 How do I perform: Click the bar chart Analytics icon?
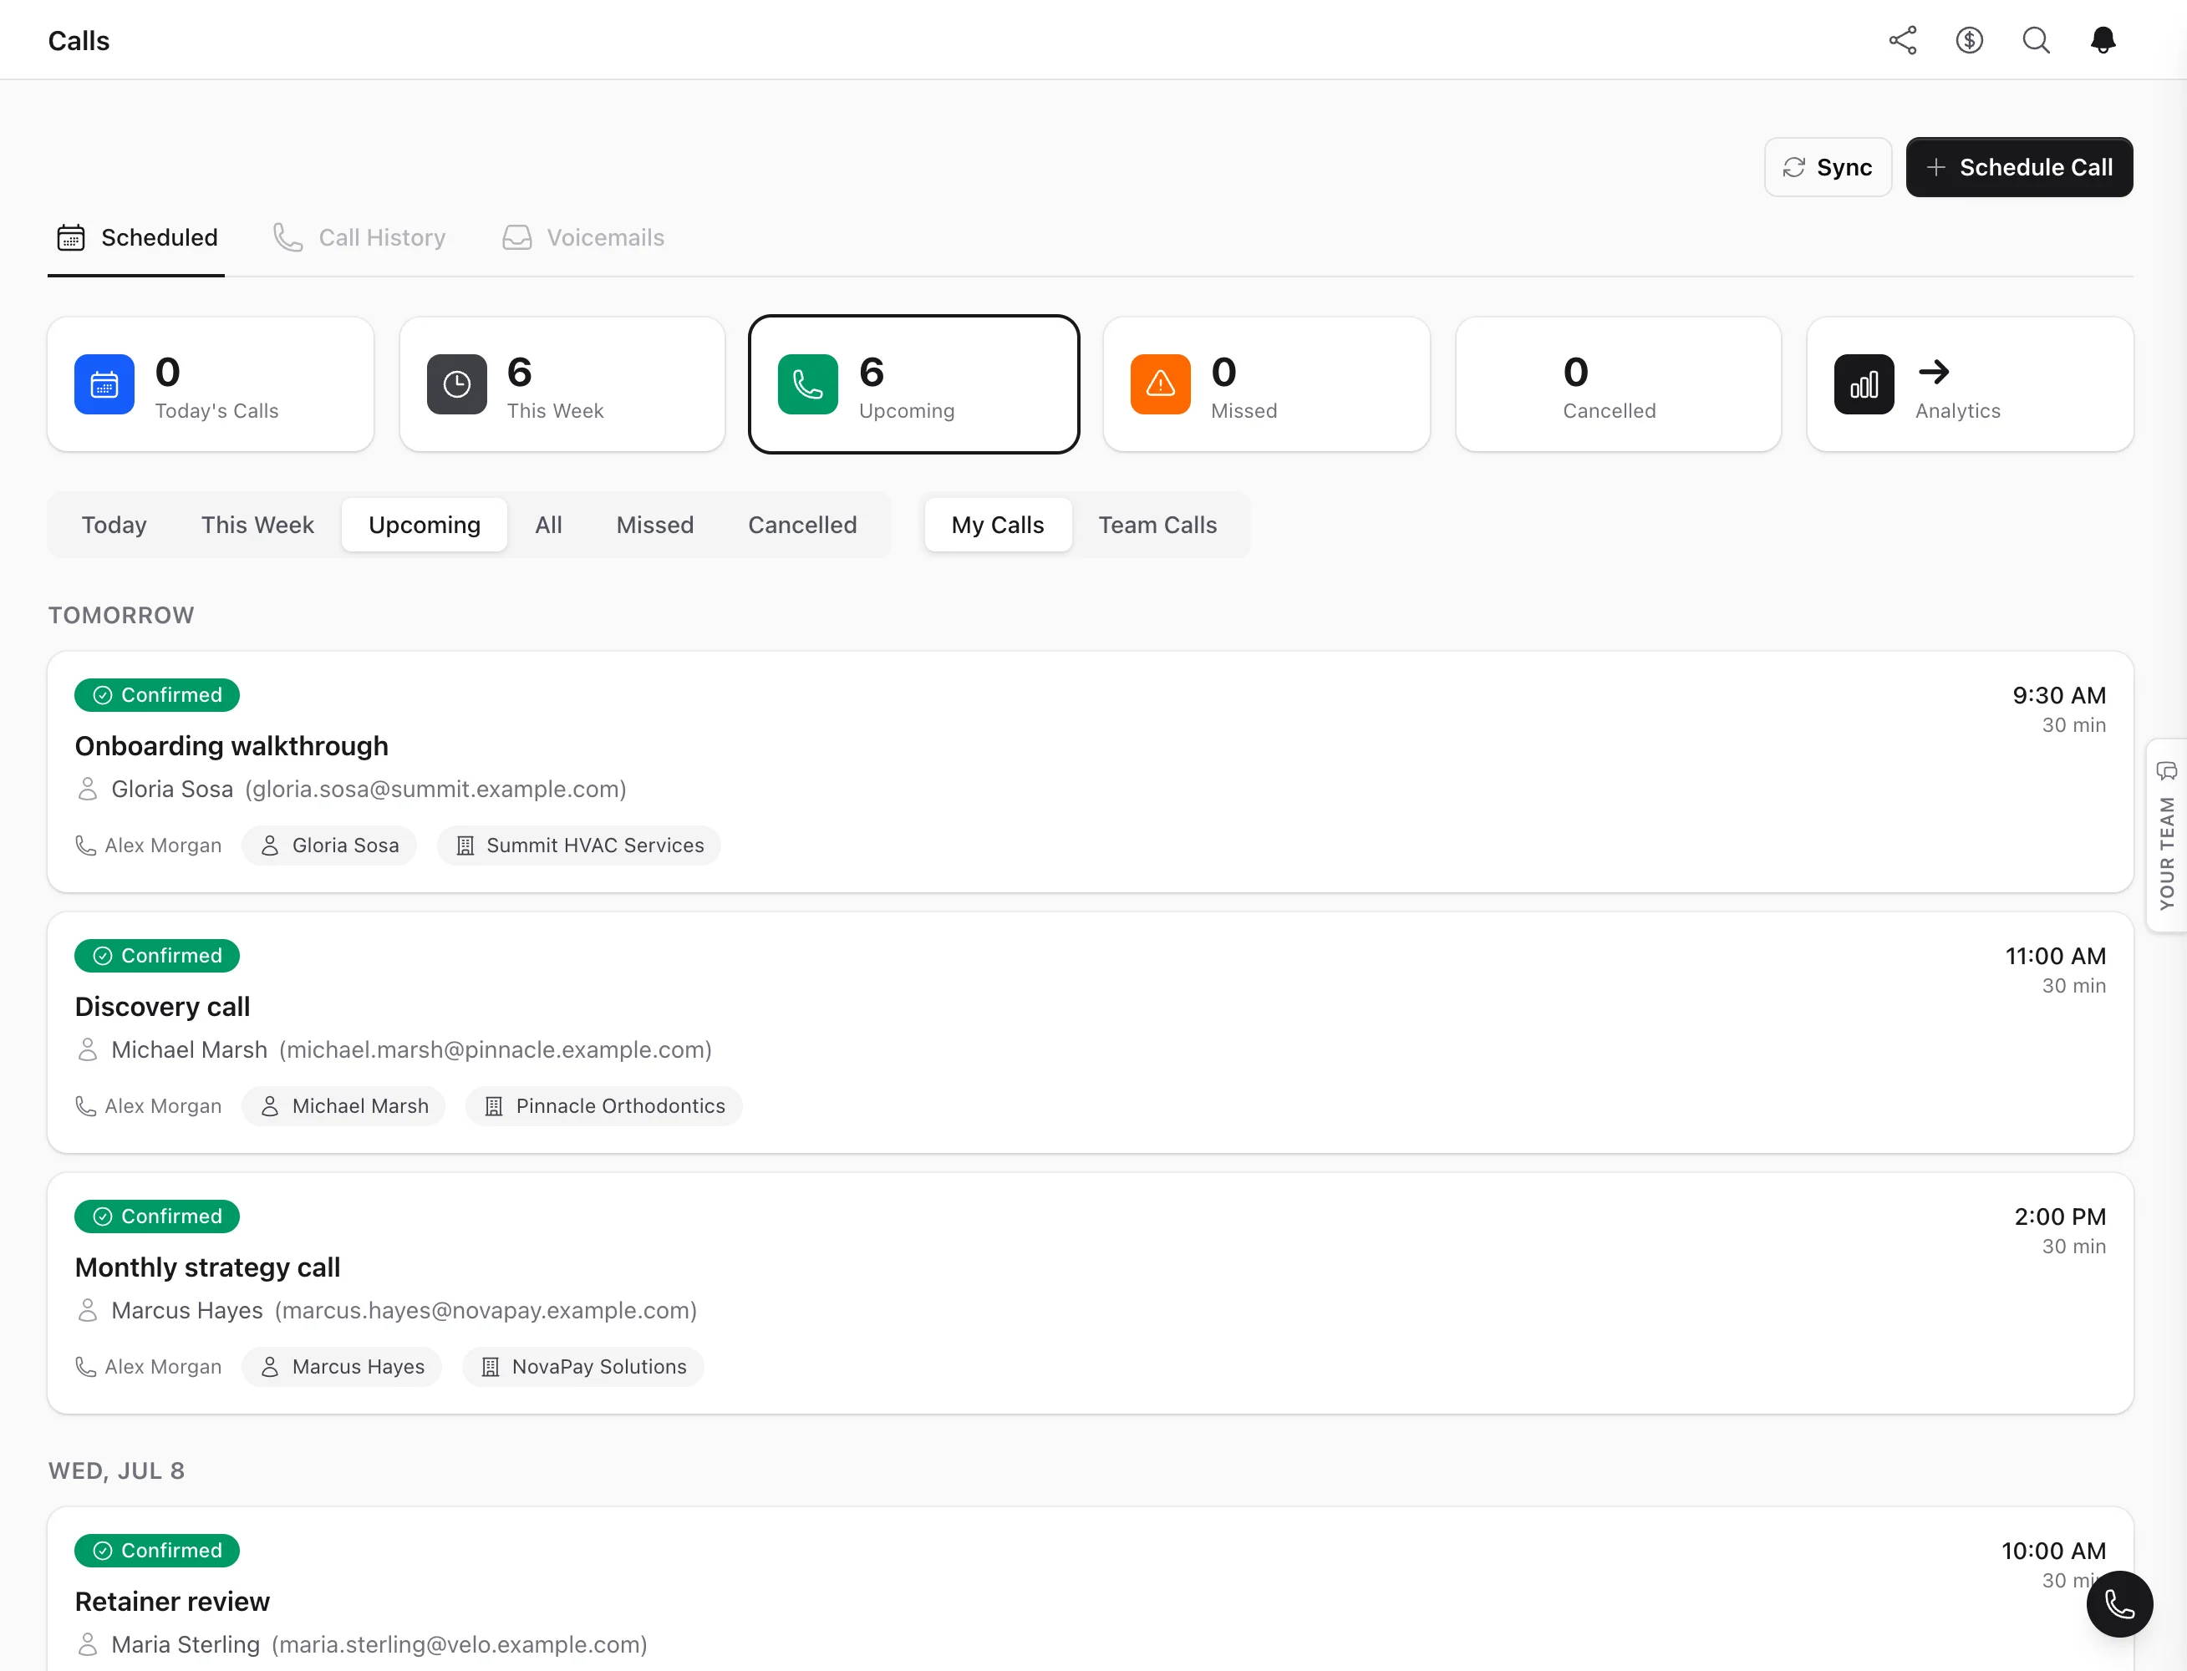pyautogui.click(x=1864, y=384)
